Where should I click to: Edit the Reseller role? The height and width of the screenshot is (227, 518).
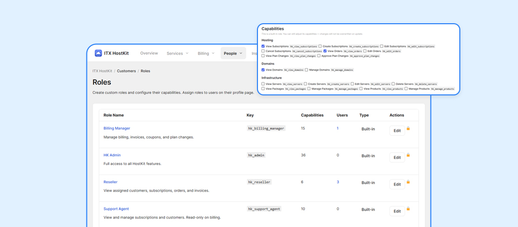[397, 184]
